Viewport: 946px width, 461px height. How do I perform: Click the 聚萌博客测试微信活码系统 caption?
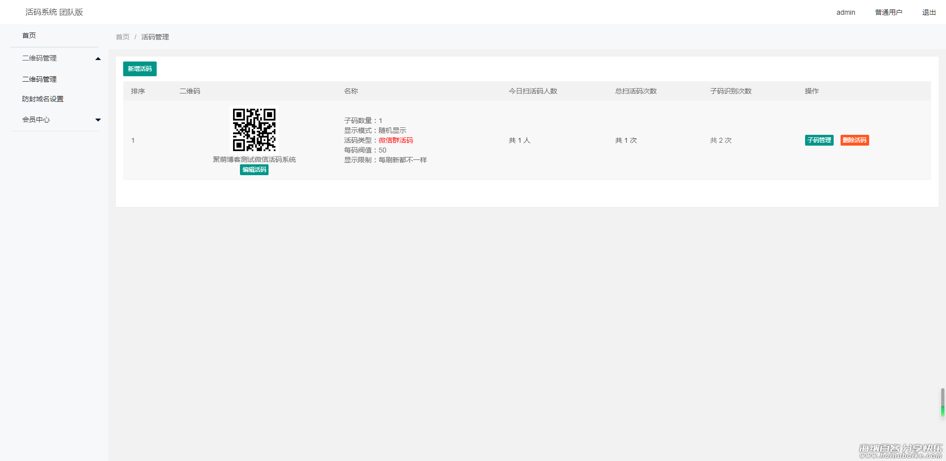(254, 159)
